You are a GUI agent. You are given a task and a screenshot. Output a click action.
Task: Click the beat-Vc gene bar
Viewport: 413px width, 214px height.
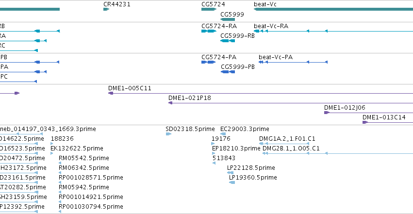pyautogui.click(x=333, y=9)
